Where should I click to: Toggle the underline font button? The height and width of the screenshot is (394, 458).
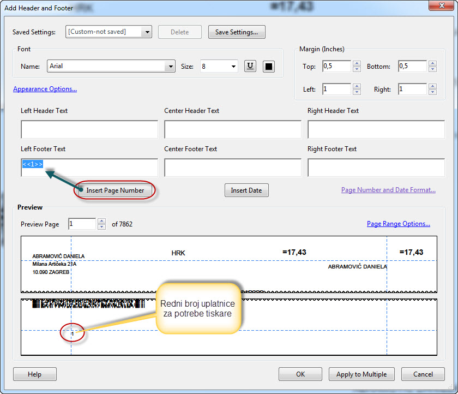(x=250, y=67)
